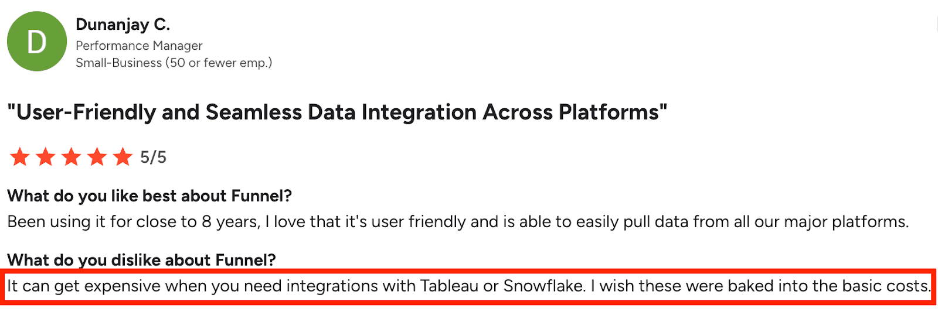Click the 'What do you like best' heading
The image size is (938, 315).
coord(149,196)
